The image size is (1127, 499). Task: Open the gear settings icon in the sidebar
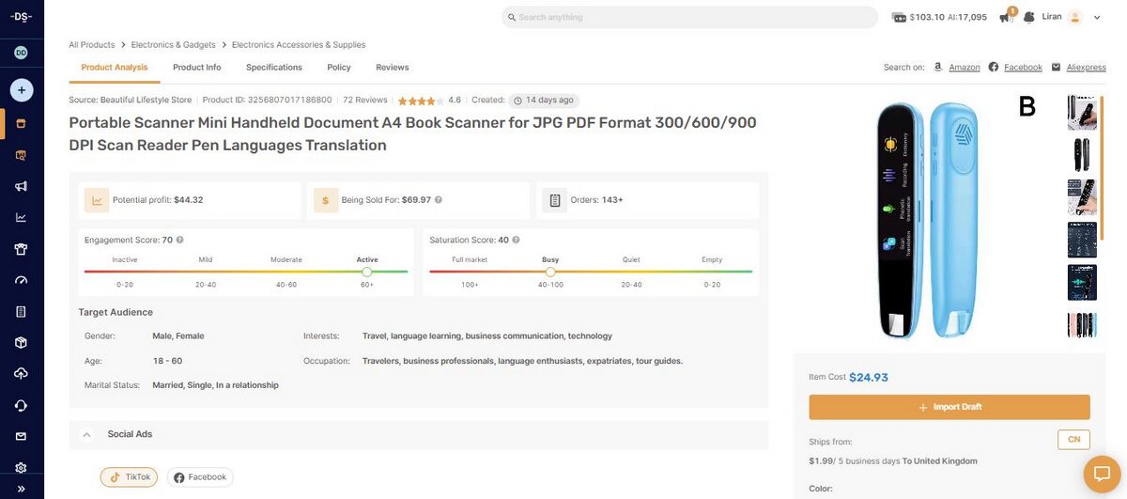coord(21,468)
